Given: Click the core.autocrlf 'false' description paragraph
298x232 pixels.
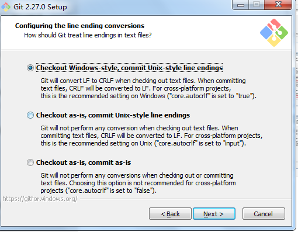Looking at the screenshot, I should (x=138, y=183).
